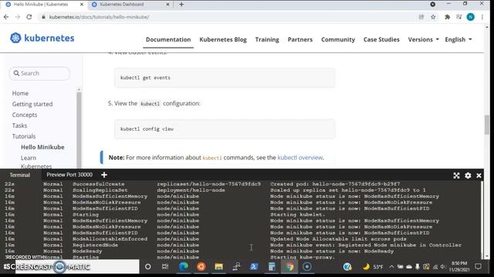Open the calculator app on taskbar
This screenshot has height=277, width=494.
click(272, 267)
